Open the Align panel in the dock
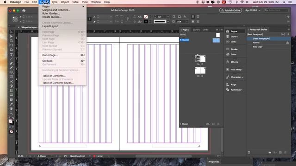The width and height of the screenshot is (296, 166). (x=234, y=85)
